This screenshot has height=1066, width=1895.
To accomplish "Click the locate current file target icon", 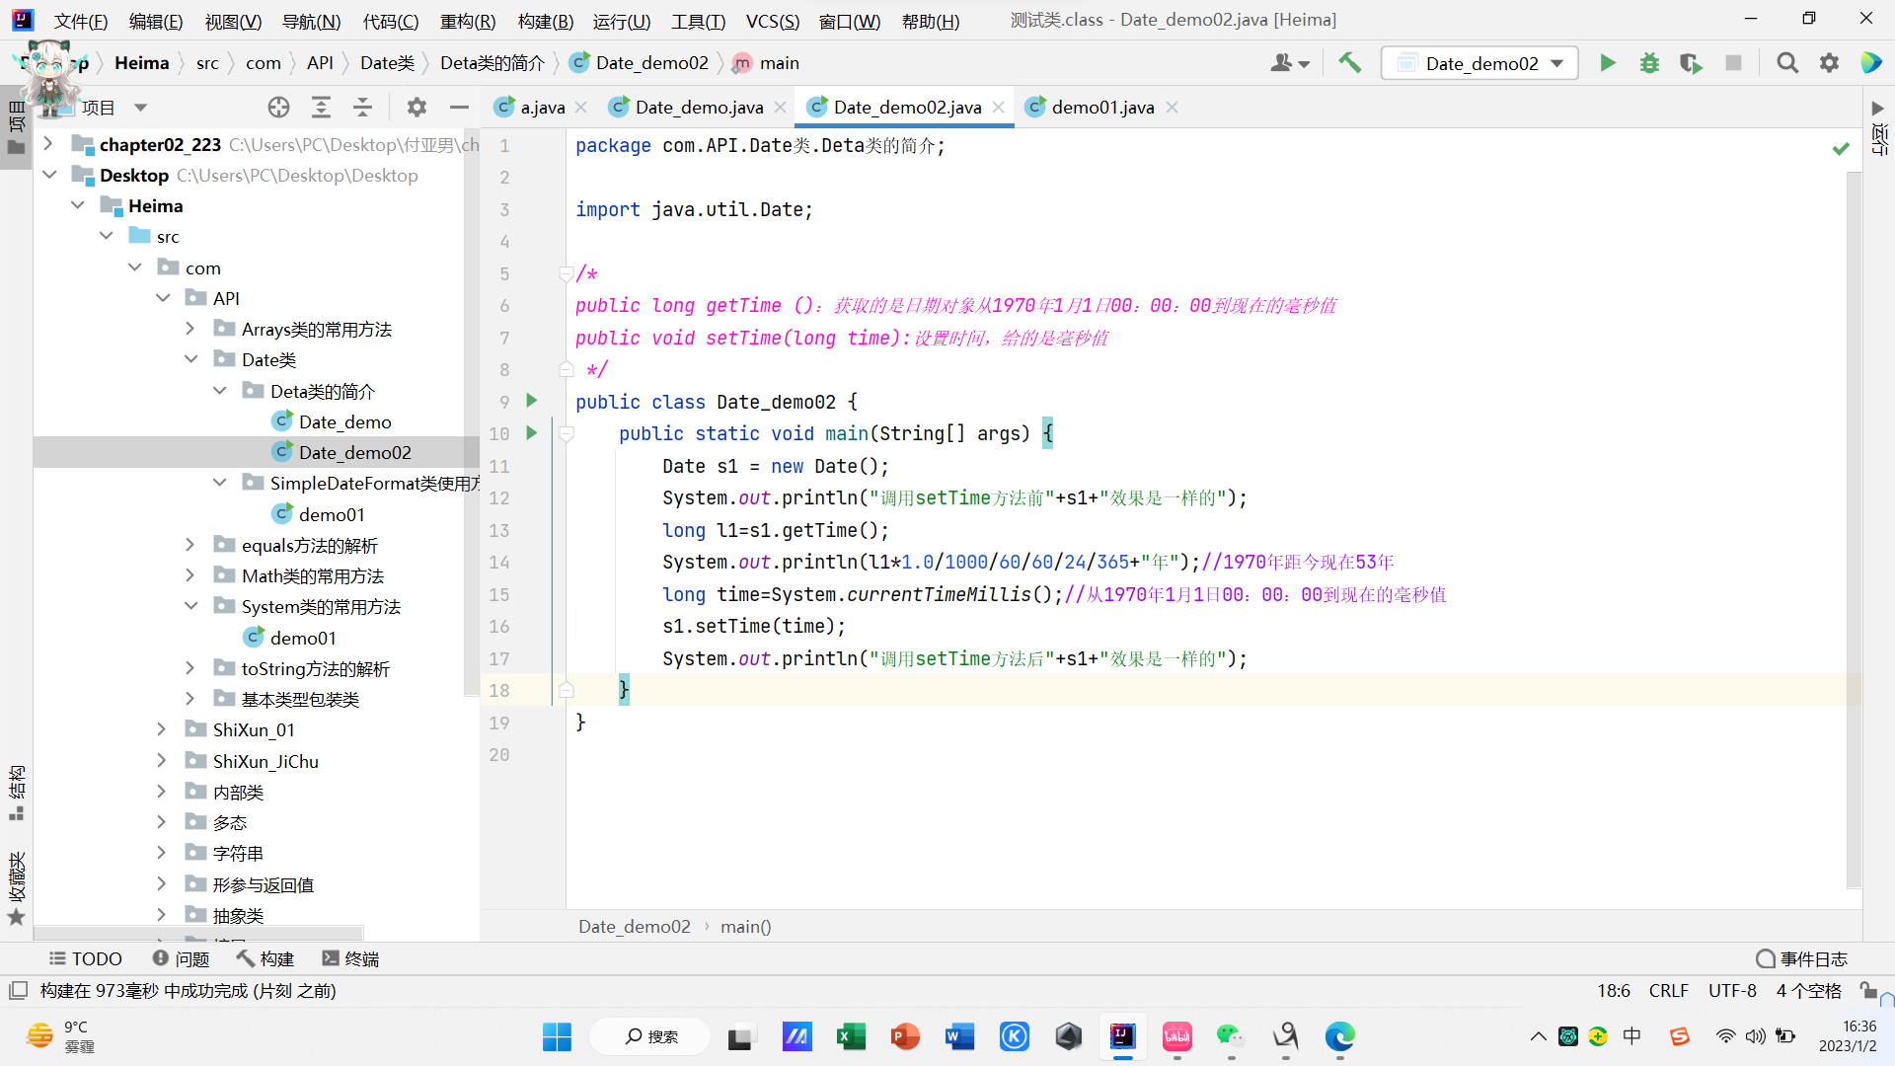I will click(278, 108).
